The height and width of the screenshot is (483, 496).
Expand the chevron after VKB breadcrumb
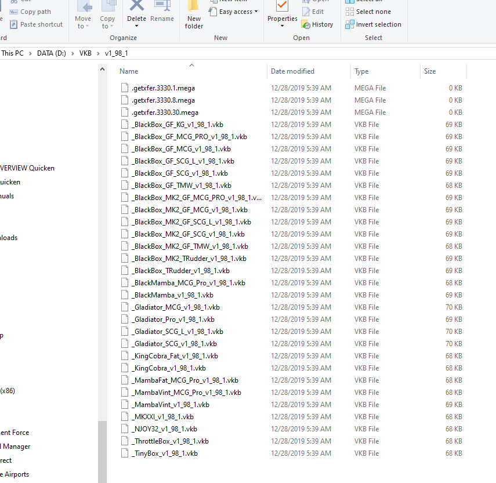(x=98, y=53)
